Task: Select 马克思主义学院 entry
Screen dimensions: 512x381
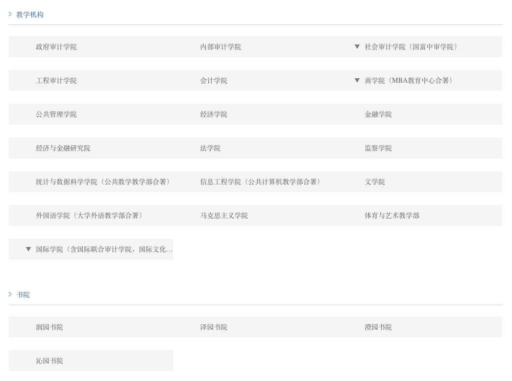Action: point(224,215)
